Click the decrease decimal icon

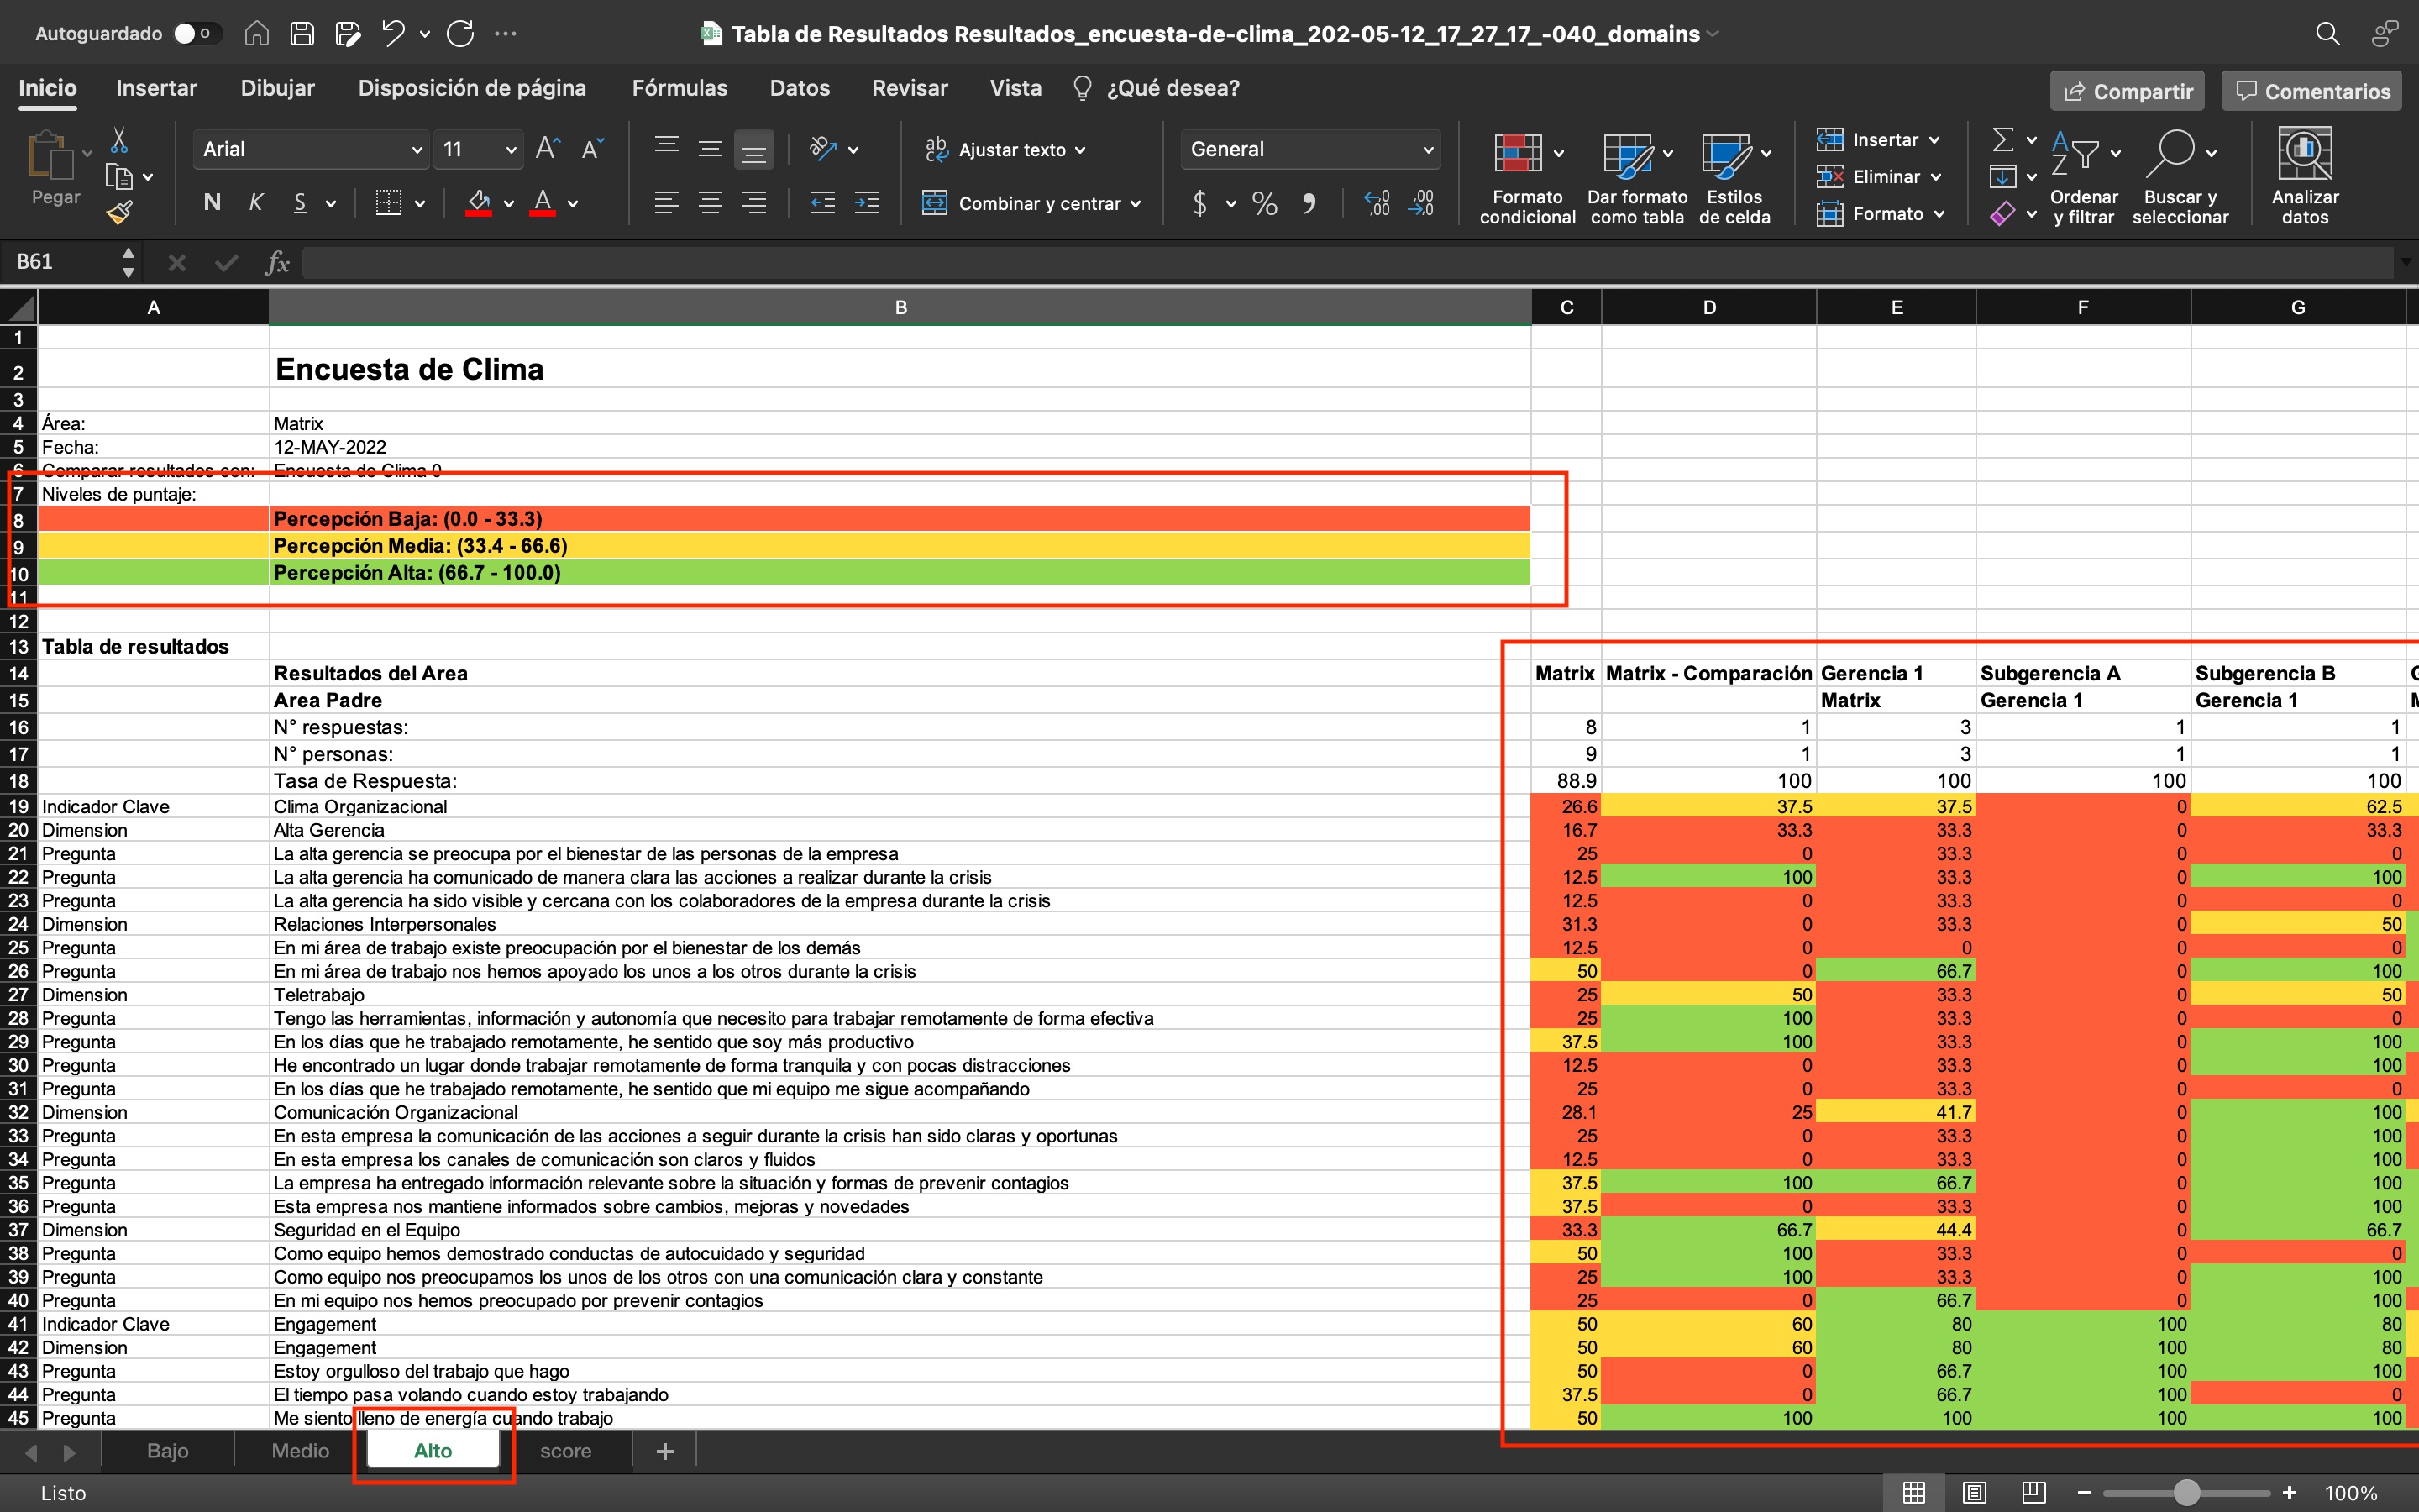click(x=1421, y=203)
